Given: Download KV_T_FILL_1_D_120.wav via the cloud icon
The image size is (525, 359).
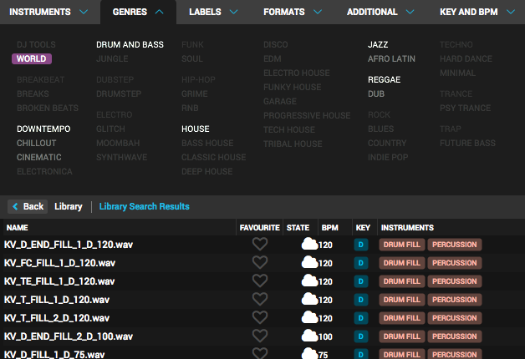Looking at the screenshot, I should coord(309,299).
